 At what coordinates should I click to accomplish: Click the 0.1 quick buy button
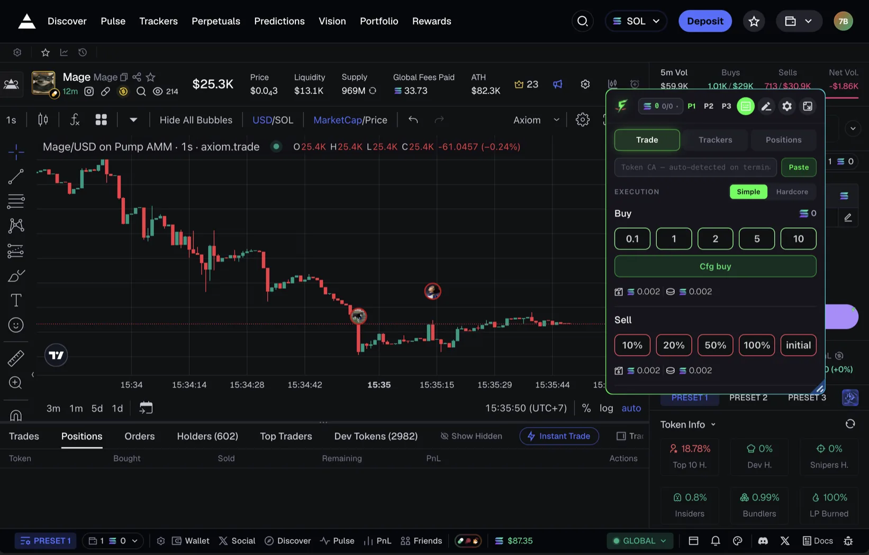(x=632, y=239)
